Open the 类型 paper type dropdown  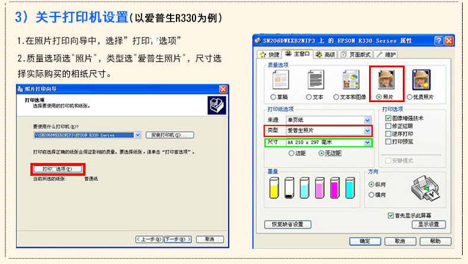pyautogui.click(x=367, y=131)
